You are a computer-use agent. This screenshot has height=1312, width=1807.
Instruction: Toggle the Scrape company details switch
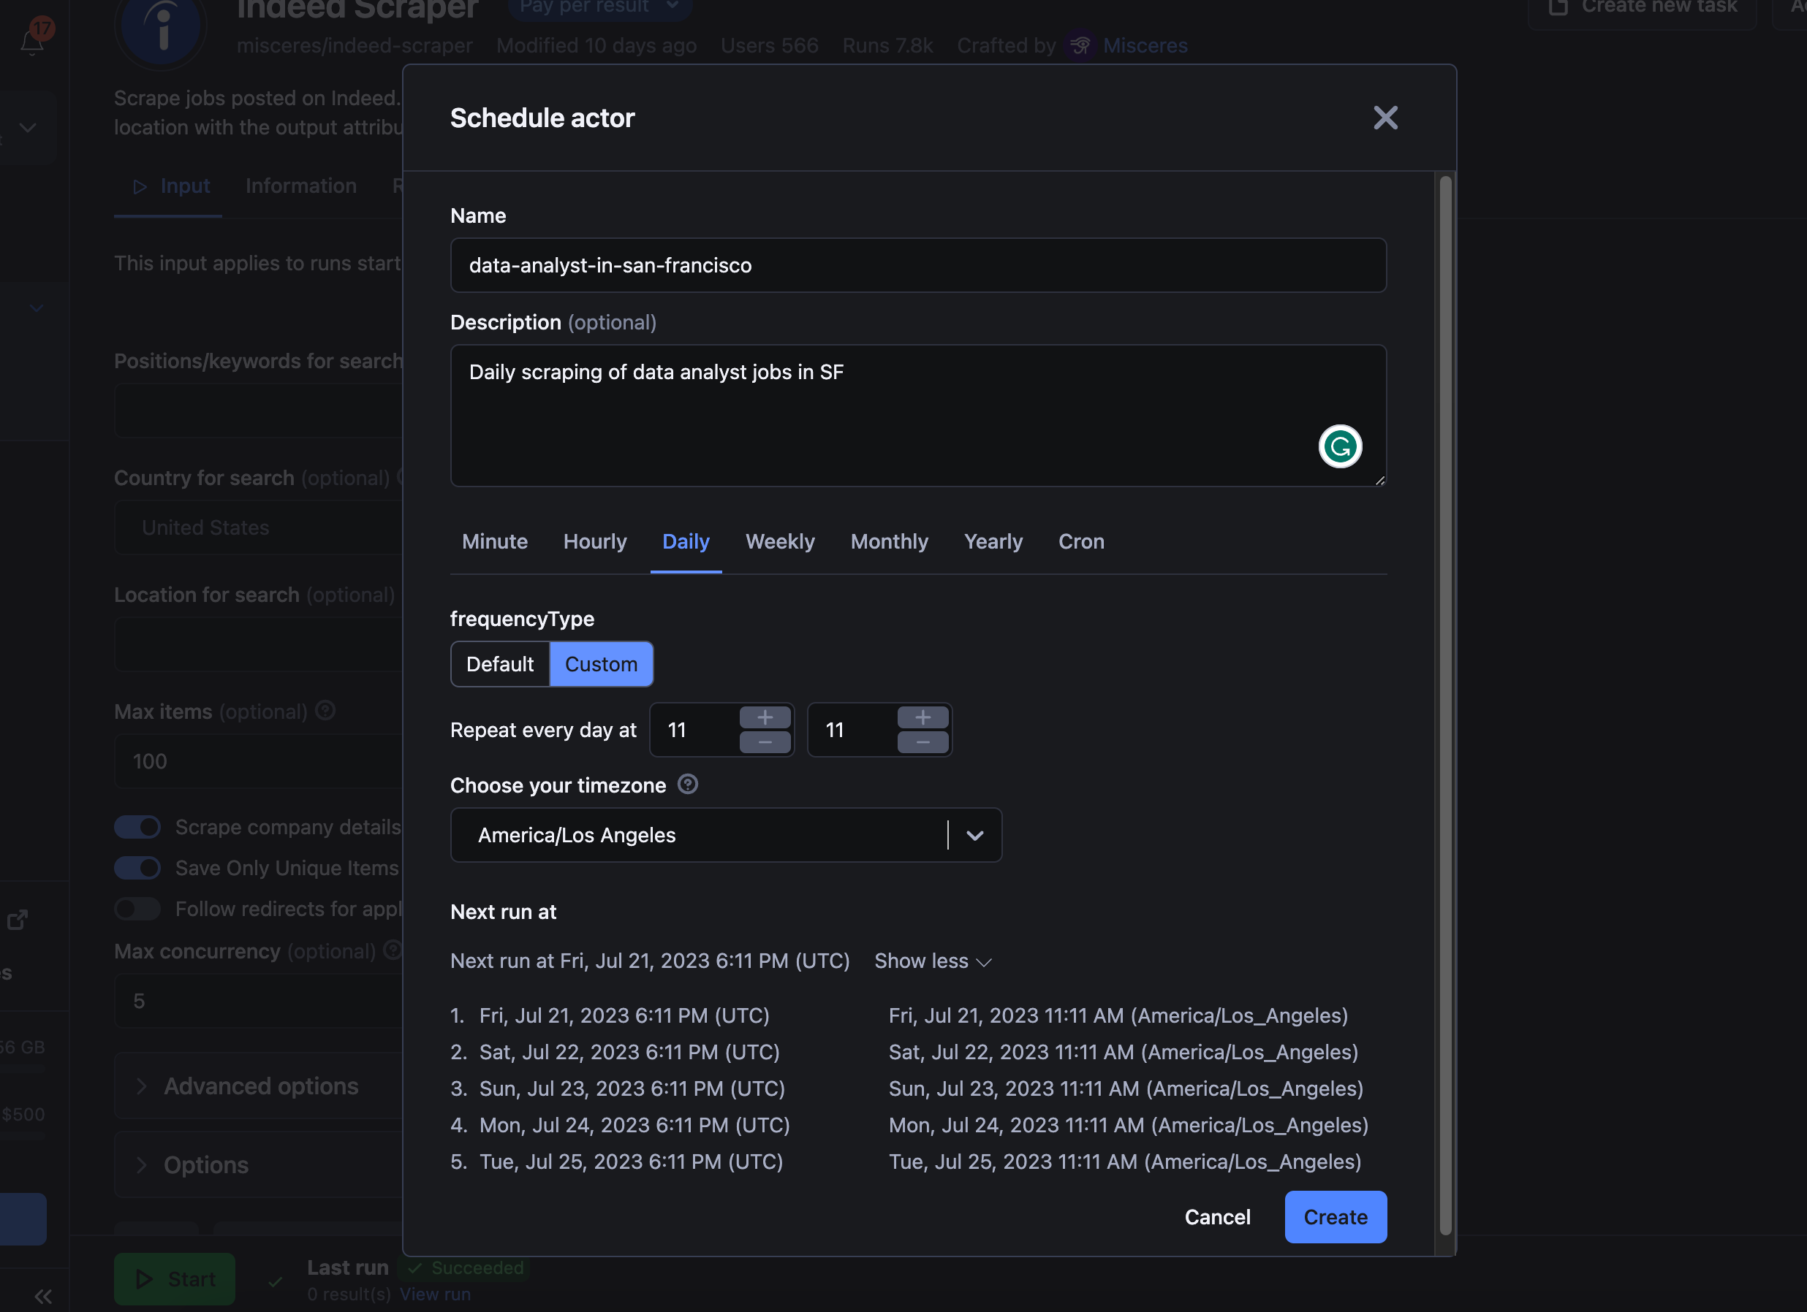[137, 827]
